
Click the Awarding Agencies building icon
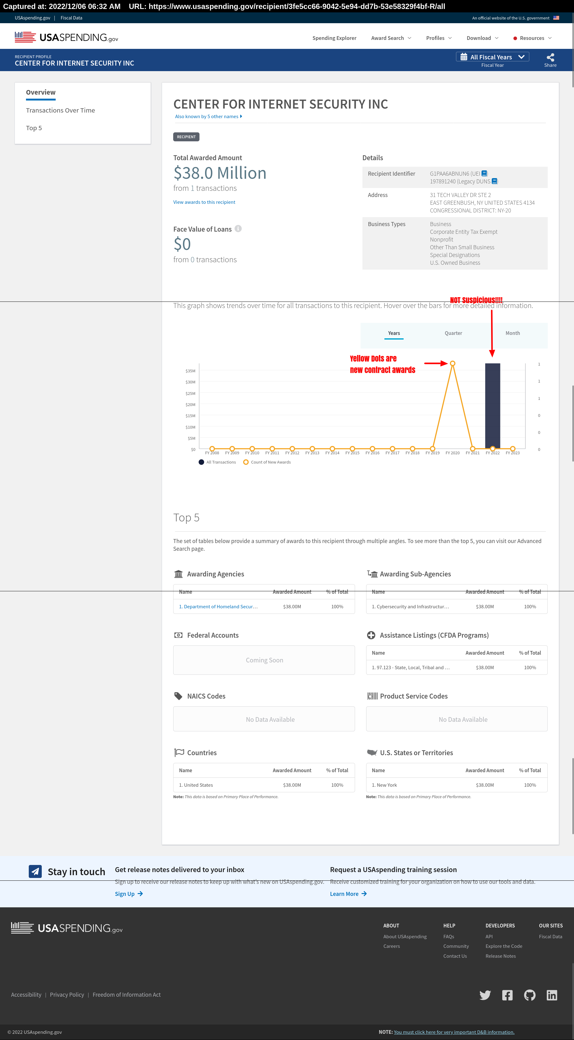coord(178,574)
